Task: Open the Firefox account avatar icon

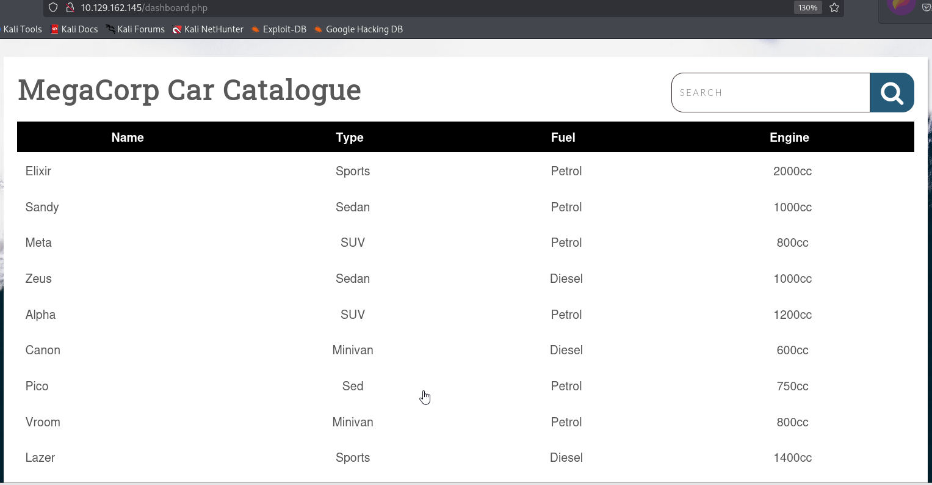Action: coord(900,6)
